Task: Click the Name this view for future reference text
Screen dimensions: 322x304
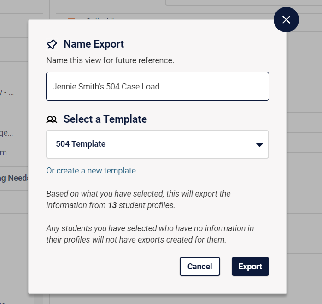Action: pos(110,60)
